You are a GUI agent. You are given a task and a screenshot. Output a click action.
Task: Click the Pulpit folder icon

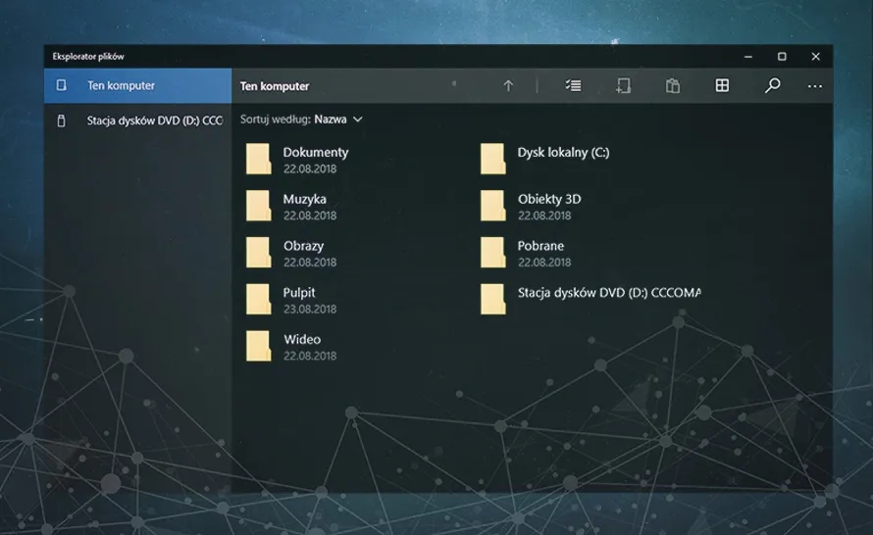click(258, 299)
